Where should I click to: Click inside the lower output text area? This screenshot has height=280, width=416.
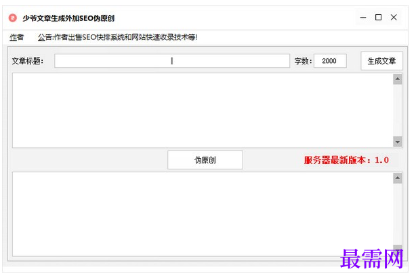click(203, 214)
